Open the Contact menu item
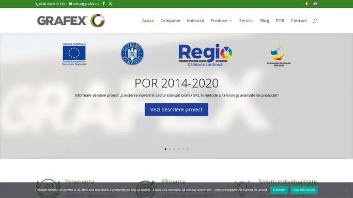This screenshot has height=198, width=353. [x=299, y=21]
